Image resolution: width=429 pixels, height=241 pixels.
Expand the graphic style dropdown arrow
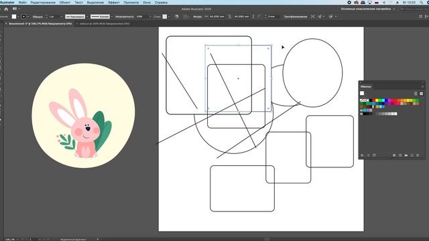click(169, 17)
